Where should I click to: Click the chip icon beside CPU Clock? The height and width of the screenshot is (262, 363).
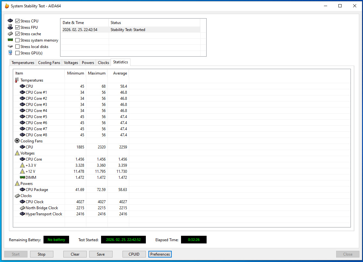(22, 202)
